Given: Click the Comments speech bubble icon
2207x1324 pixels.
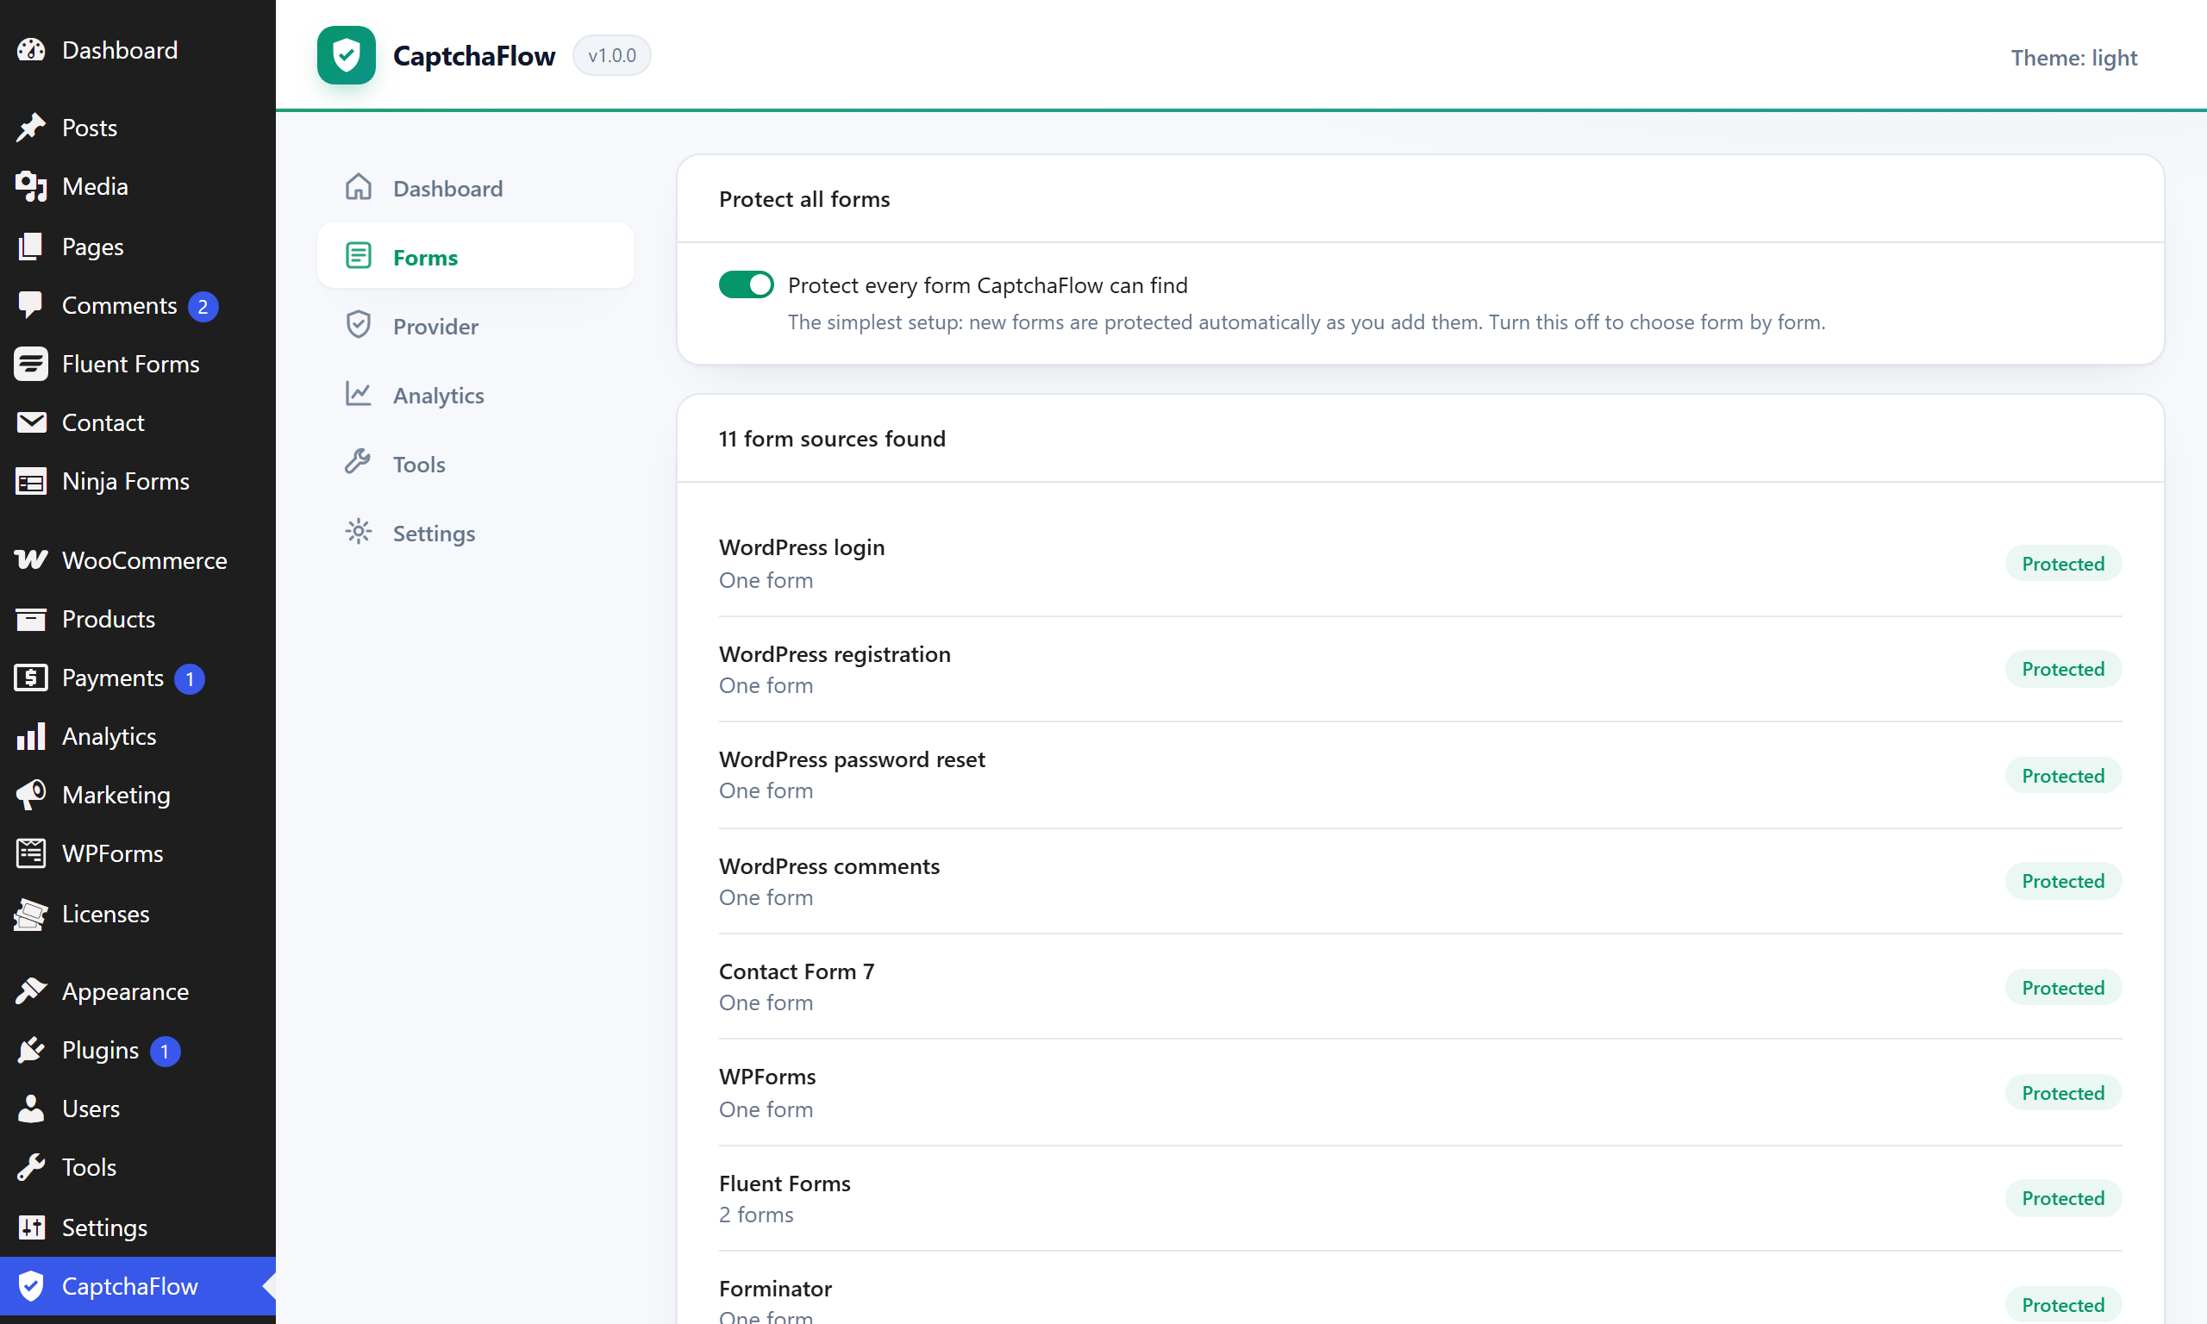Looking at the screenshot, I should coord(31,305).
